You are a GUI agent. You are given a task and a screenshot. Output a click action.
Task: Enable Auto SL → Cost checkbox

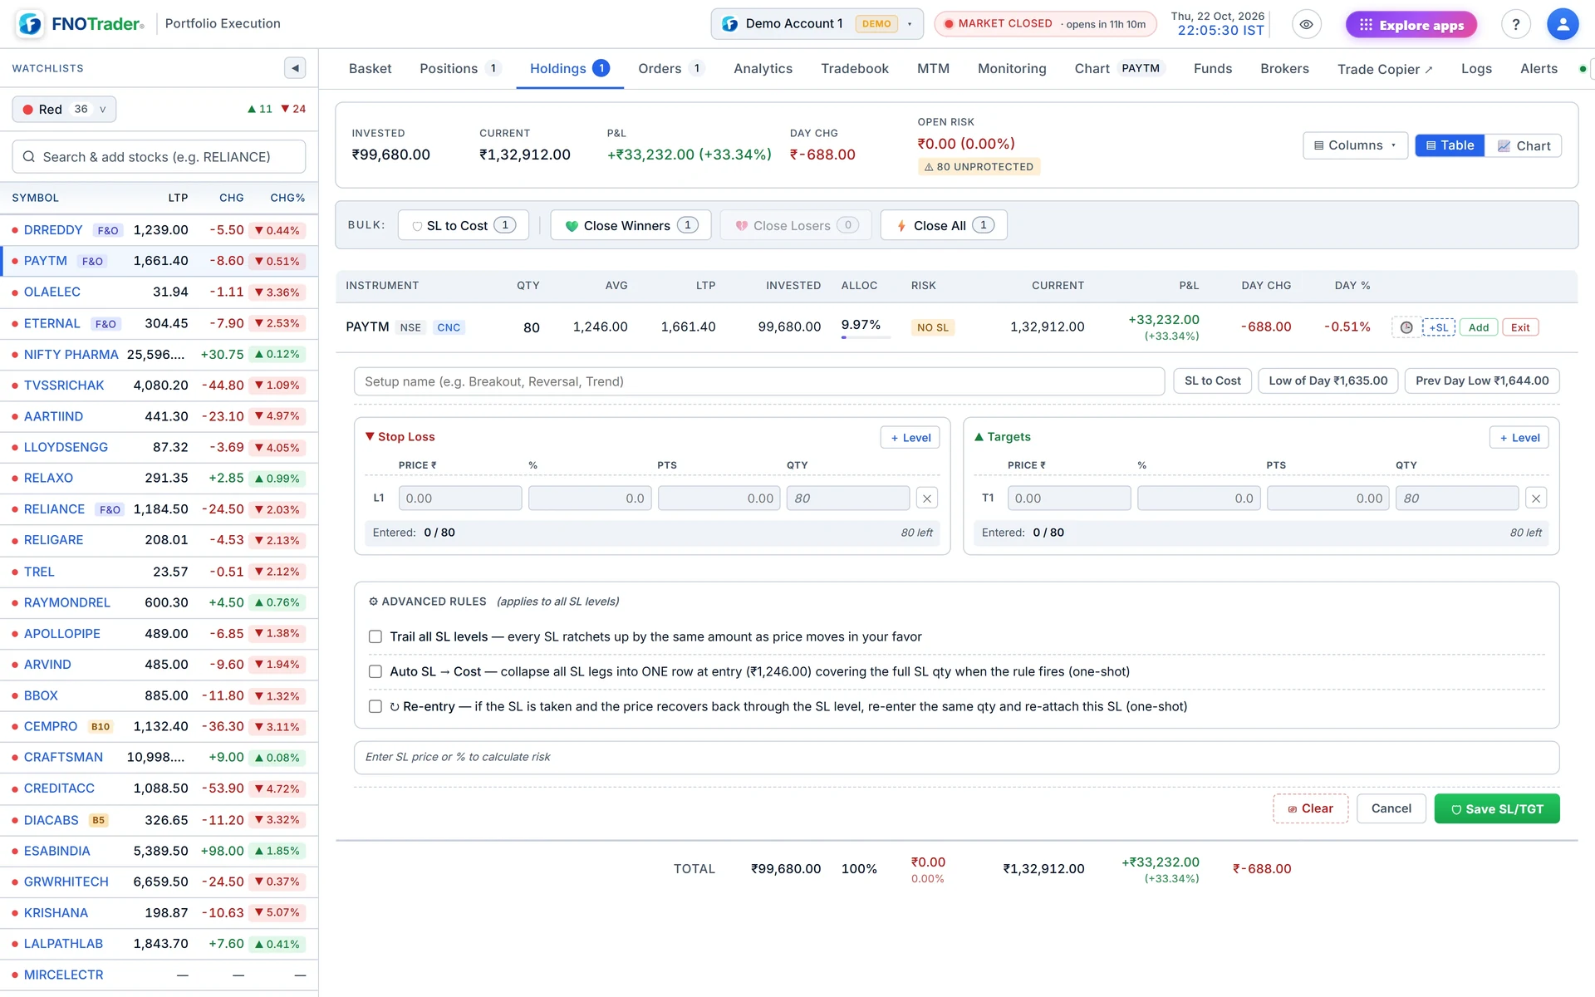point(375,671)
